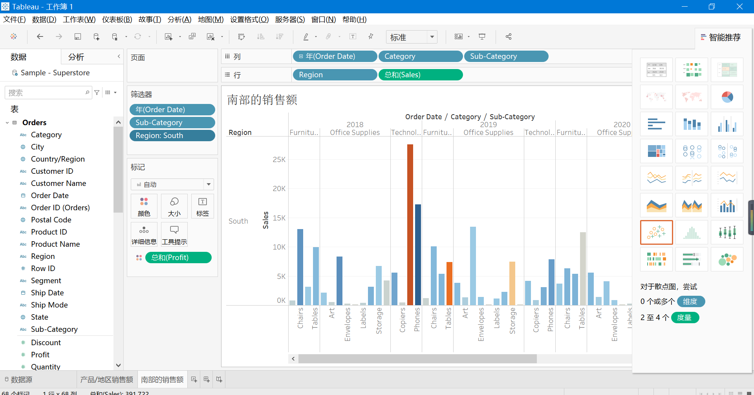This screenshot has height=395, width=754.
Task: Open the Label marks card button
Action: click(203, 206)
